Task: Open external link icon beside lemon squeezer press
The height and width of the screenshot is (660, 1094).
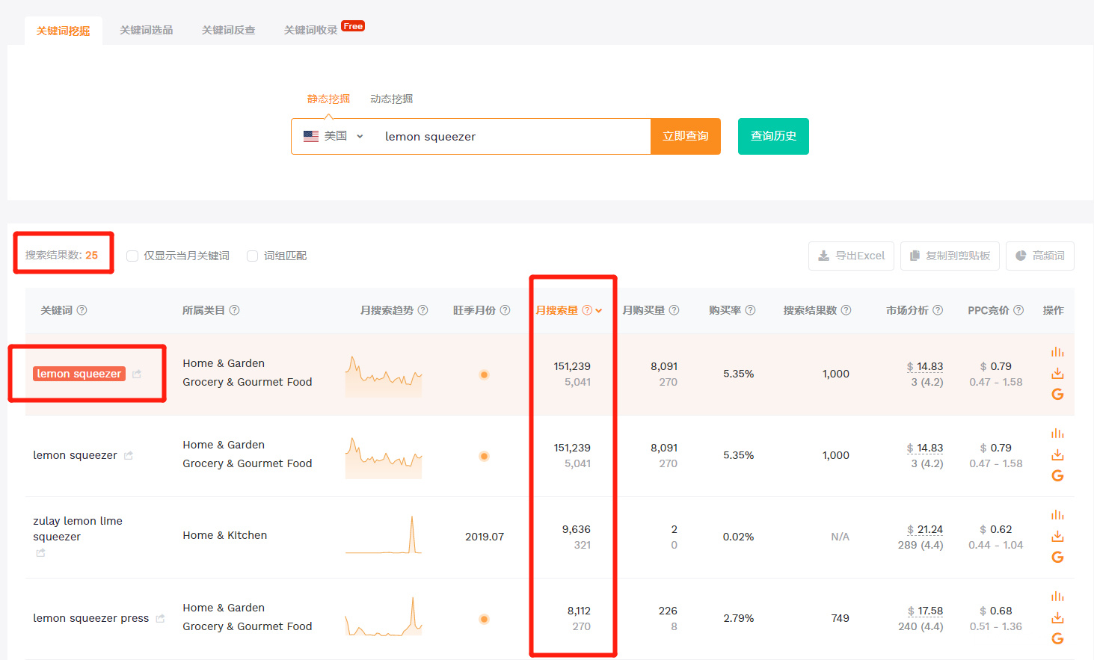Action: (x=160, y=618)
